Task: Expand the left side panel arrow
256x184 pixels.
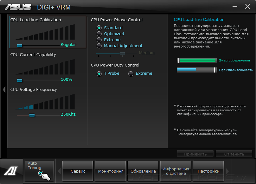Action: (x=4, y=90)
